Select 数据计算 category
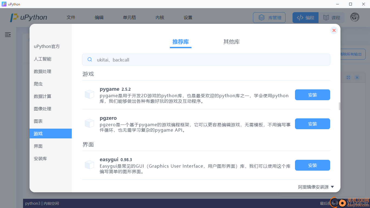 (x=51, y=96)
